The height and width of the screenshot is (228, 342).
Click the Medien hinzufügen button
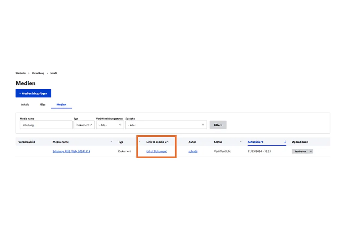[x=33, y=93]
